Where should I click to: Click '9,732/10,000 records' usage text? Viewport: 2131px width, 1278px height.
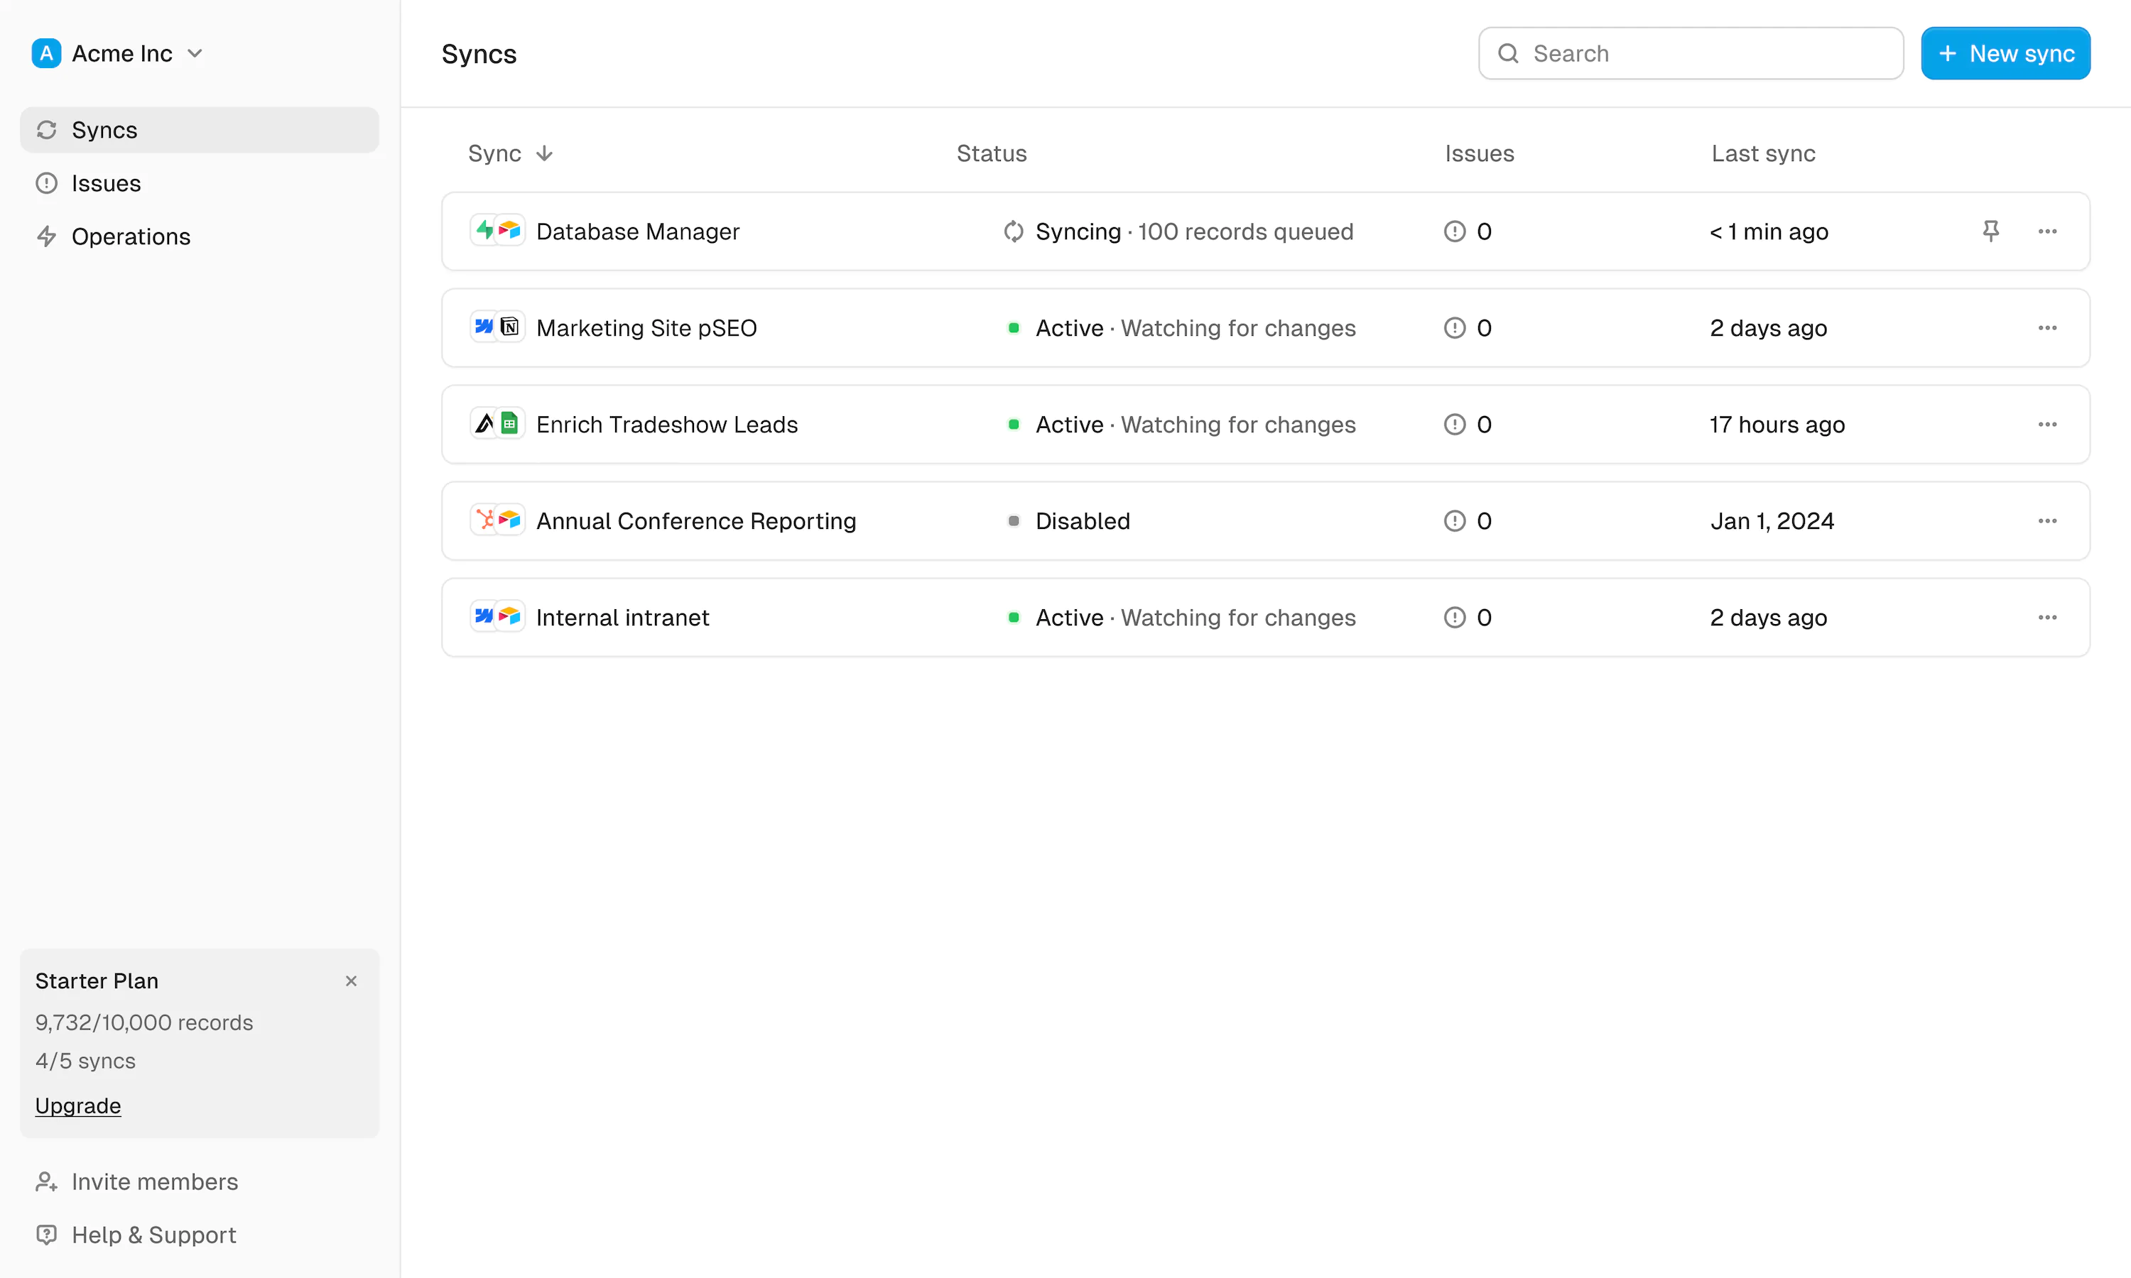point(144,1022)
